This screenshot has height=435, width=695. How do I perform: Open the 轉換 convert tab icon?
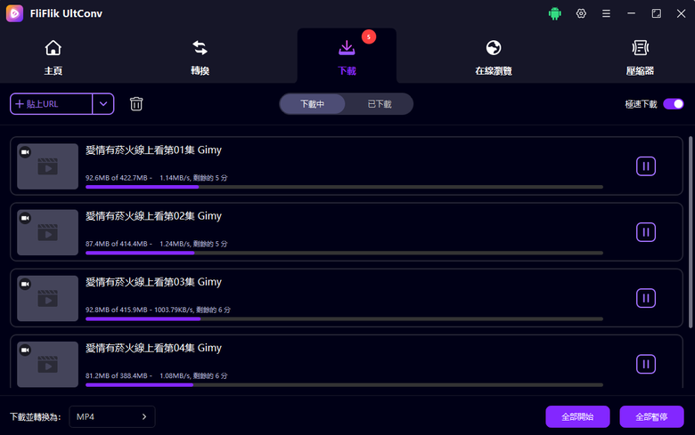click(200, 48)
